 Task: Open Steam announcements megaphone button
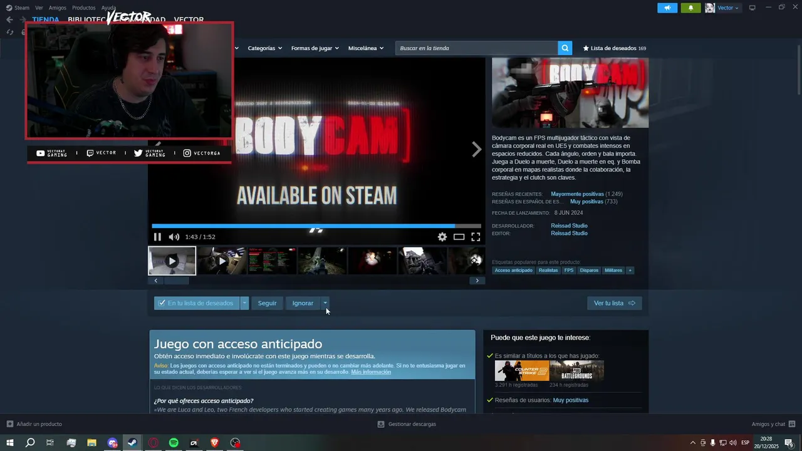click(667, 8)
